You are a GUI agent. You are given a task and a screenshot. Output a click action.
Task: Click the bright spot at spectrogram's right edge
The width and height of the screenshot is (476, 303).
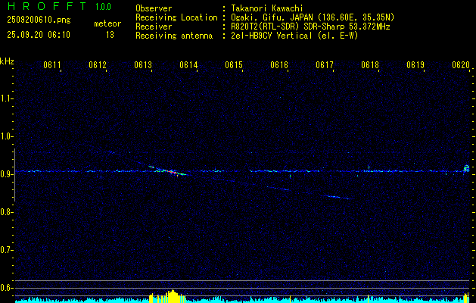466,168
